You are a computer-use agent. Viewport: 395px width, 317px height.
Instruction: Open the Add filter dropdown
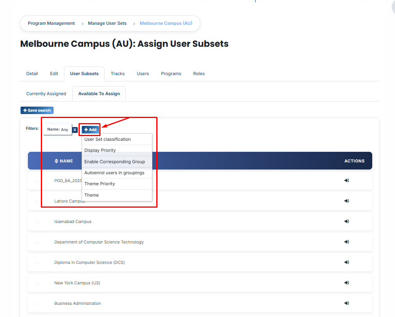click(90, 130)
